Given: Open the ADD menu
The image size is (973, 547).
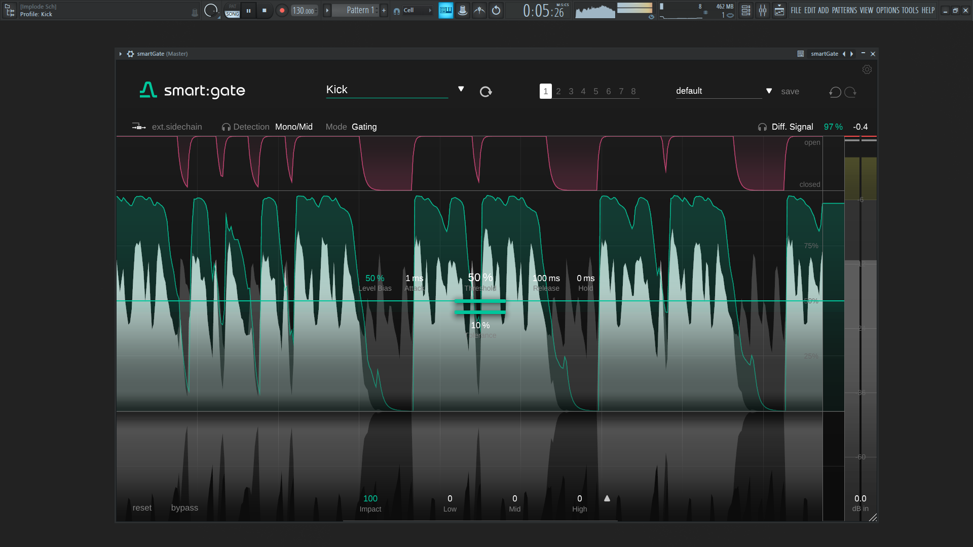Looking at the screenshot, I should click(x=824, y=10).
